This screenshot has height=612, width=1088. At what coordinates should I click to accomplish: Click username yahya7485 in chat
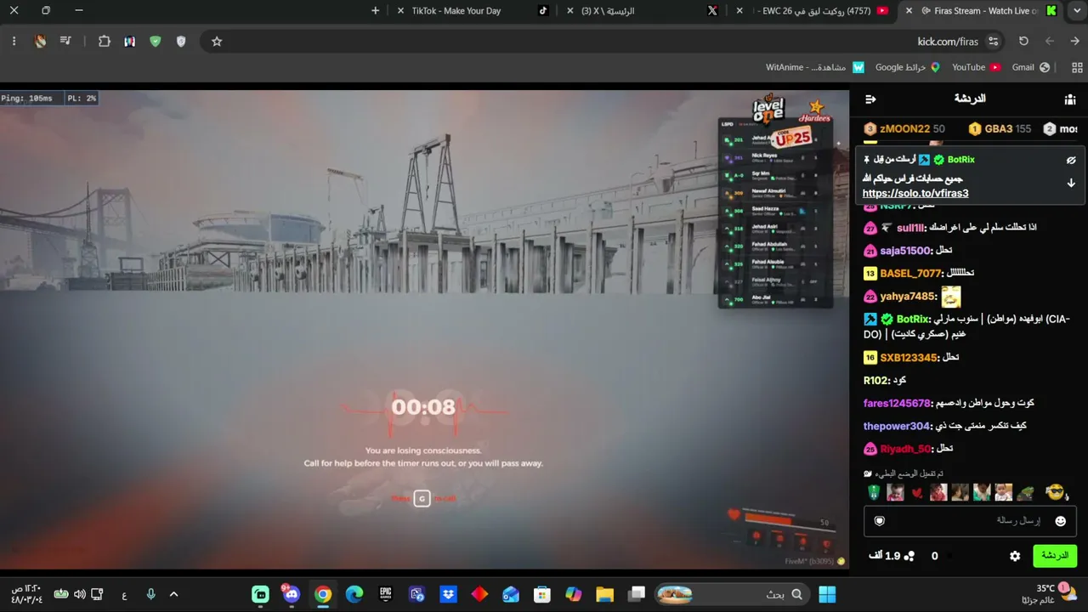tap(908, 297)
